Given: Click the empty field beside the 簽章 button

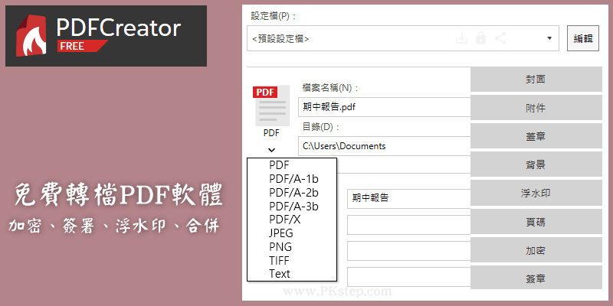Looking at the screenshot, I should tap(409, 277).
